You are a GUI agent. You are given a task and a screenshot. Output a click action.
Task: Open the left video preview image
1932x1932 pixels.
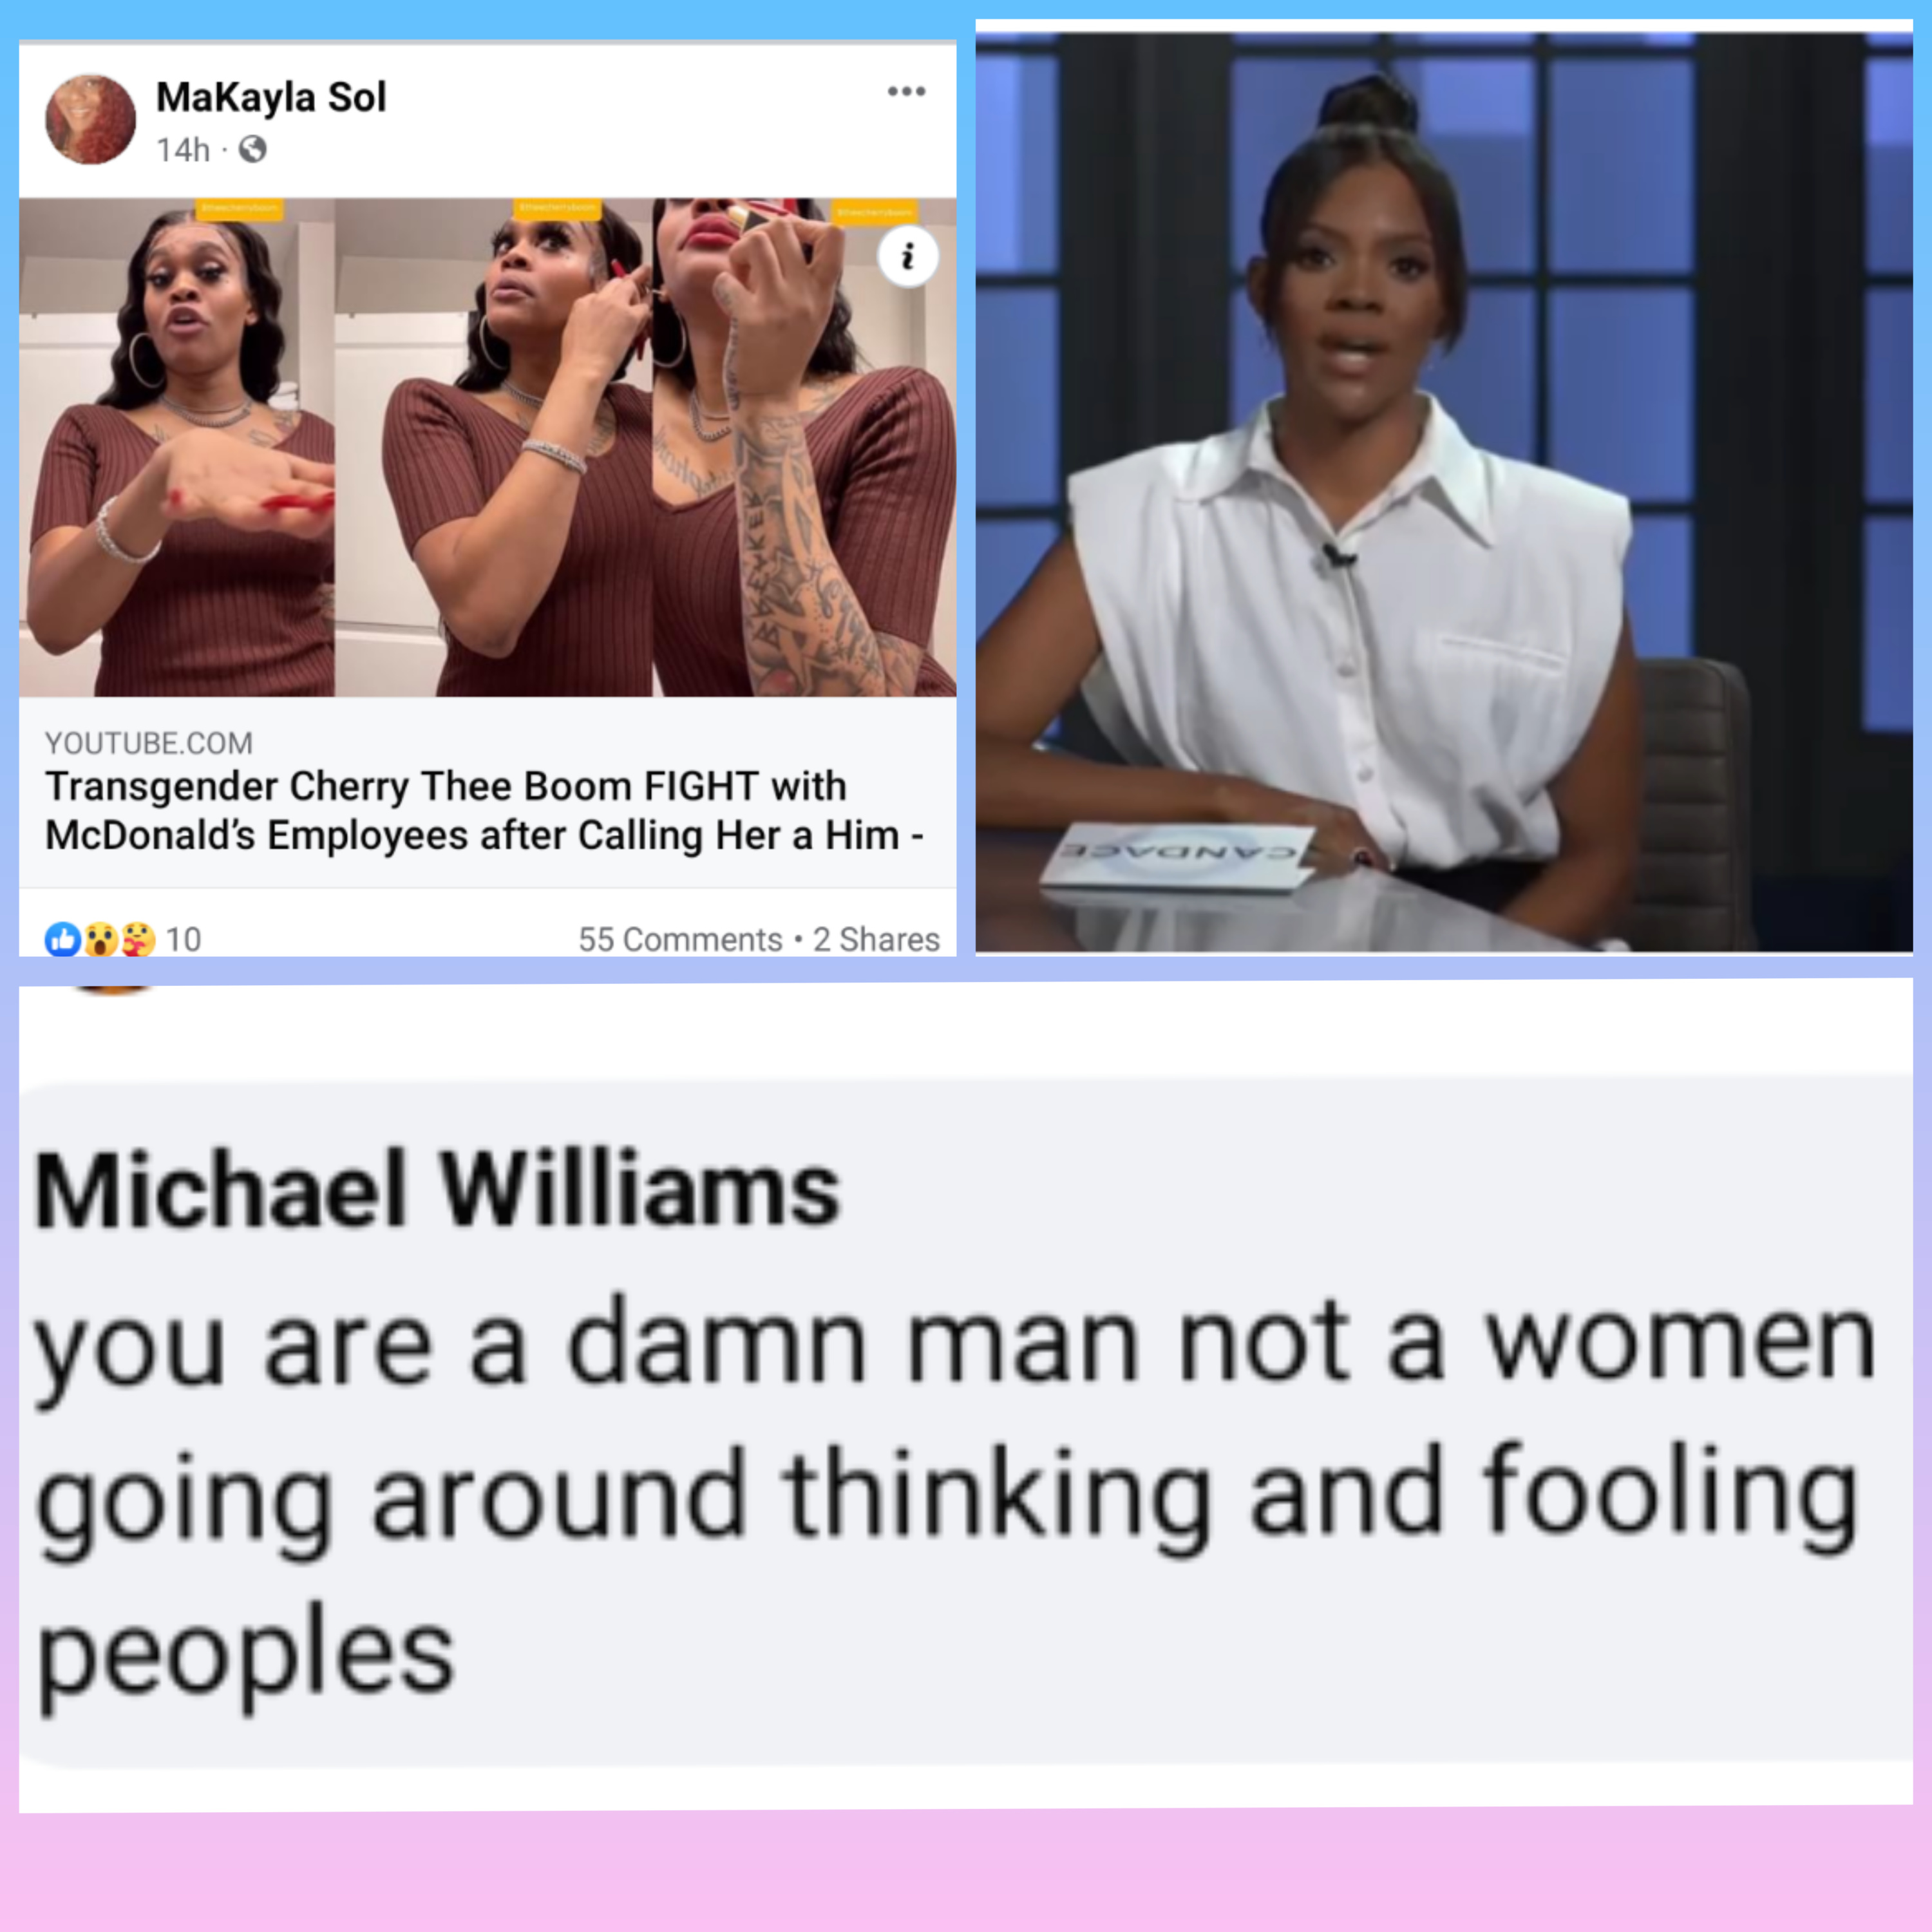pos(177,447)
